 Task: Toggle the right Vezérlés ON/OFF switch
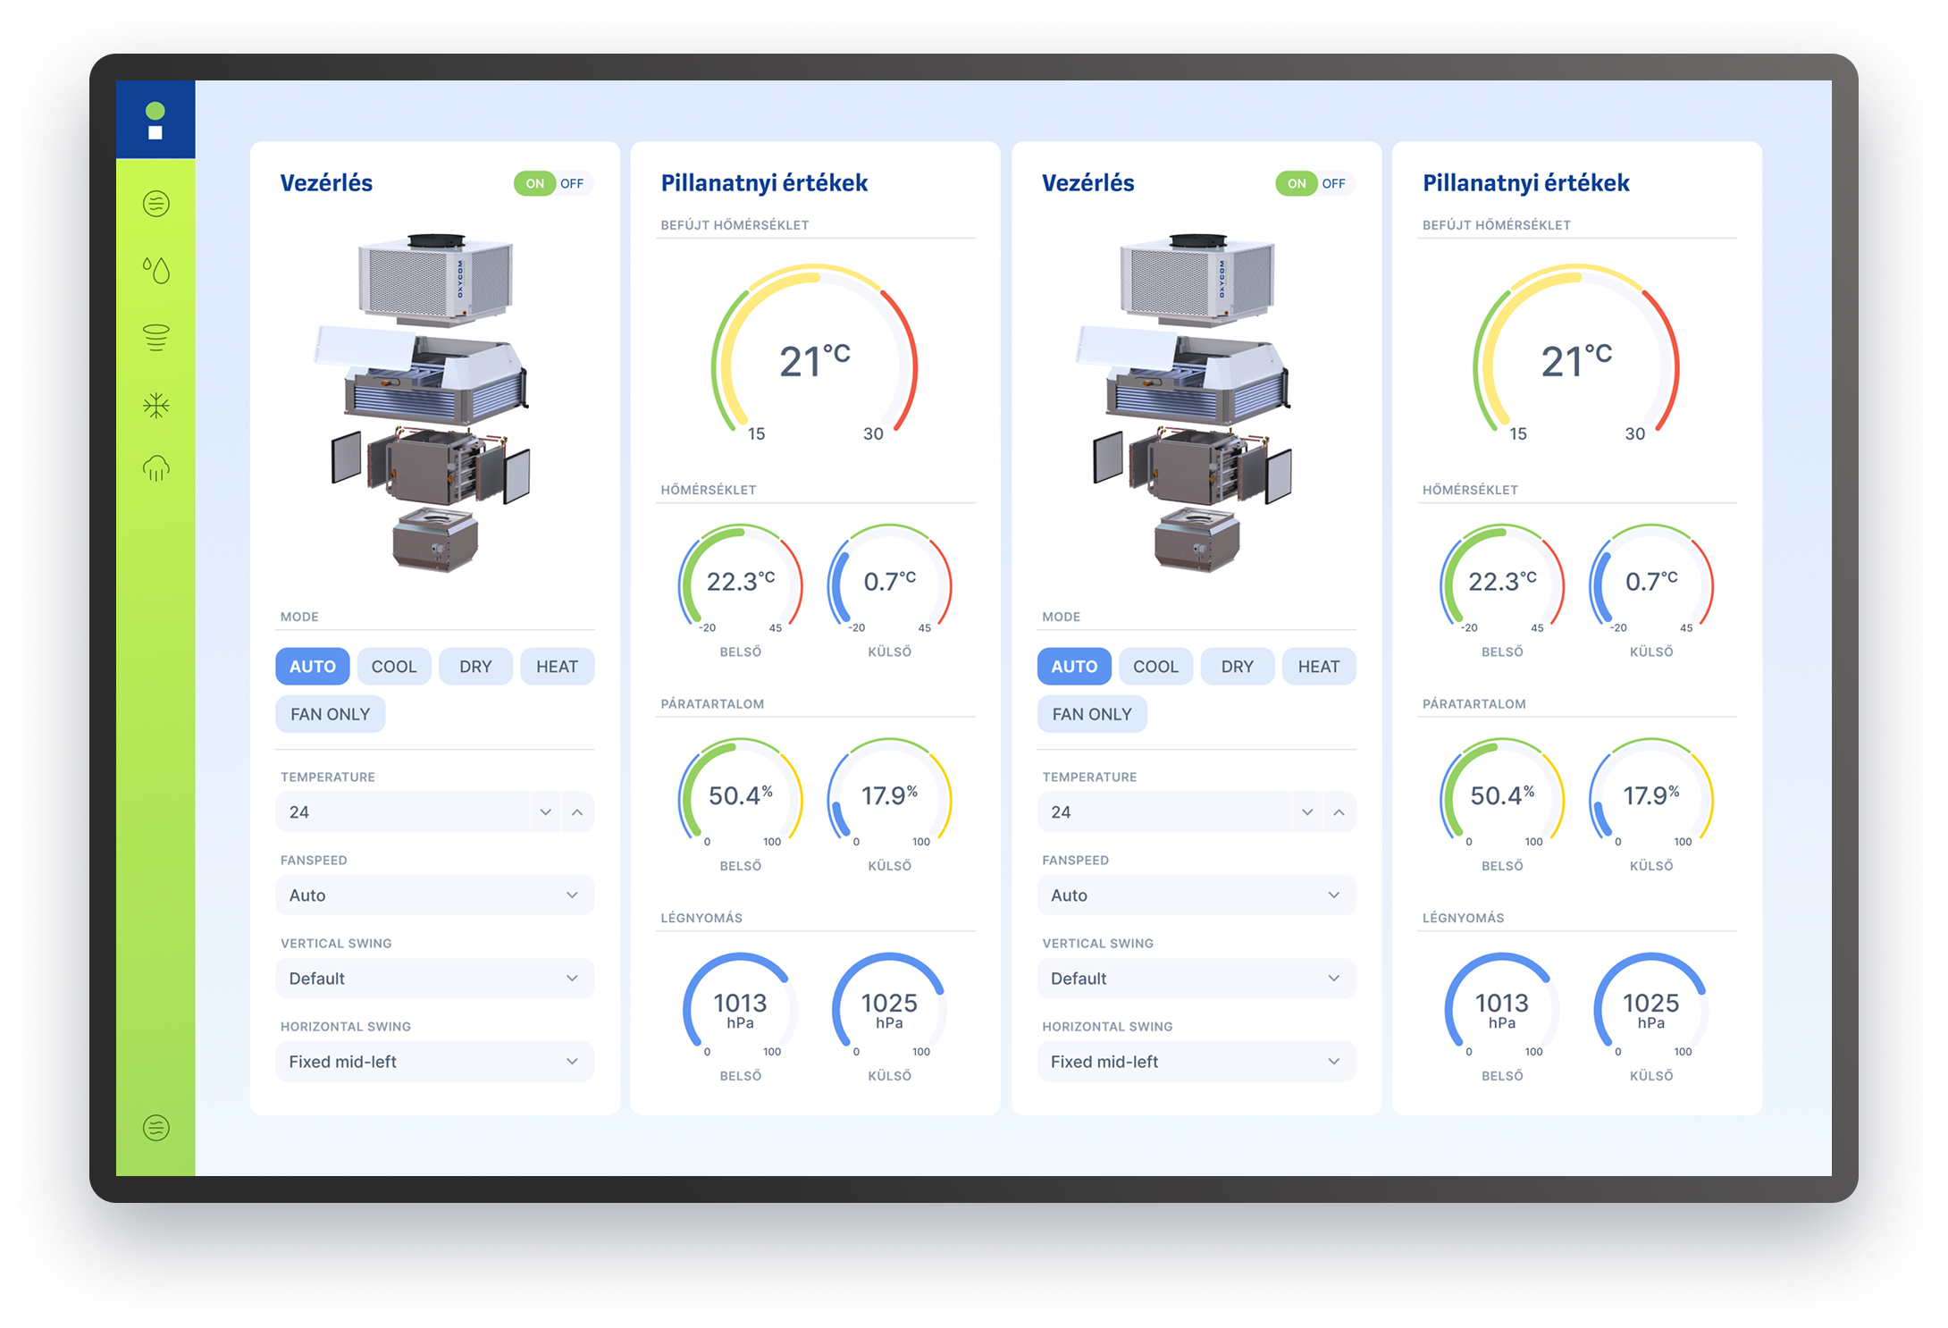pos(1314,184)
